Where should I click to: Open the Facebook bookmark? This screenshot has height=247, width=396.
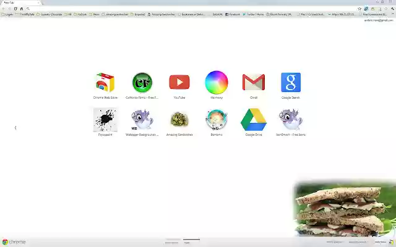233,14
